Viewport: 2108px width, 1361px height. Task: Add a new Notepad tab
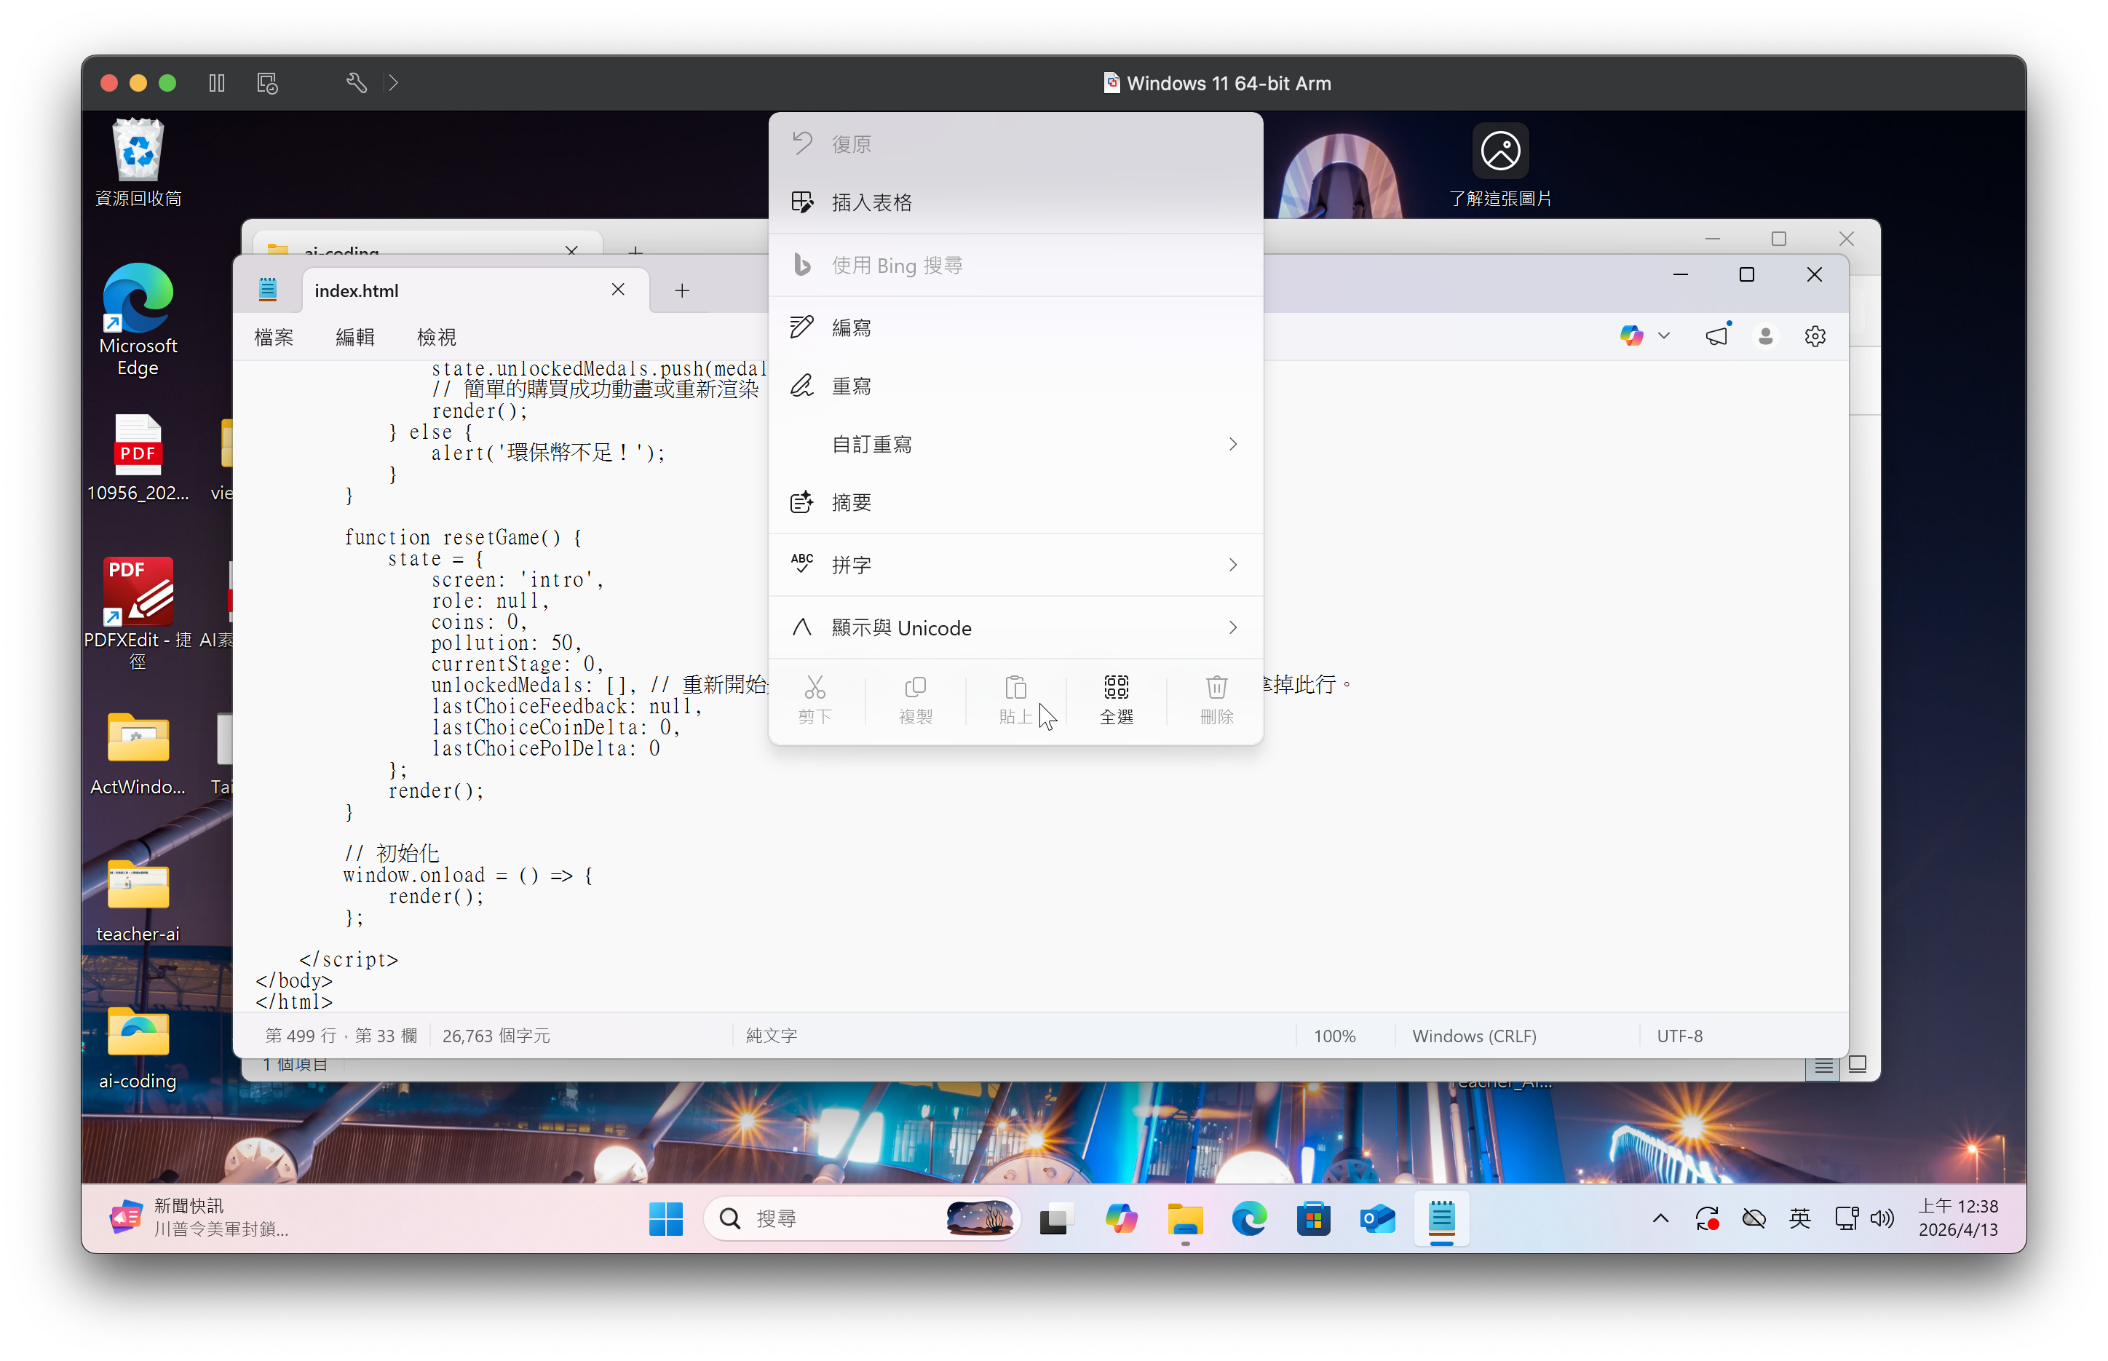(x=682, y=291)
